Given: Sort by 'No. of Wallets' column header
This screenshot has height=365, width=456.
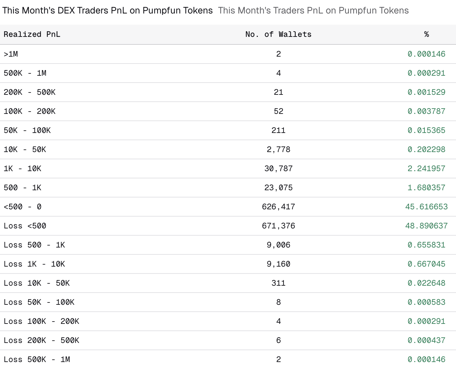Looking at the screenshot, I should 278,35.
